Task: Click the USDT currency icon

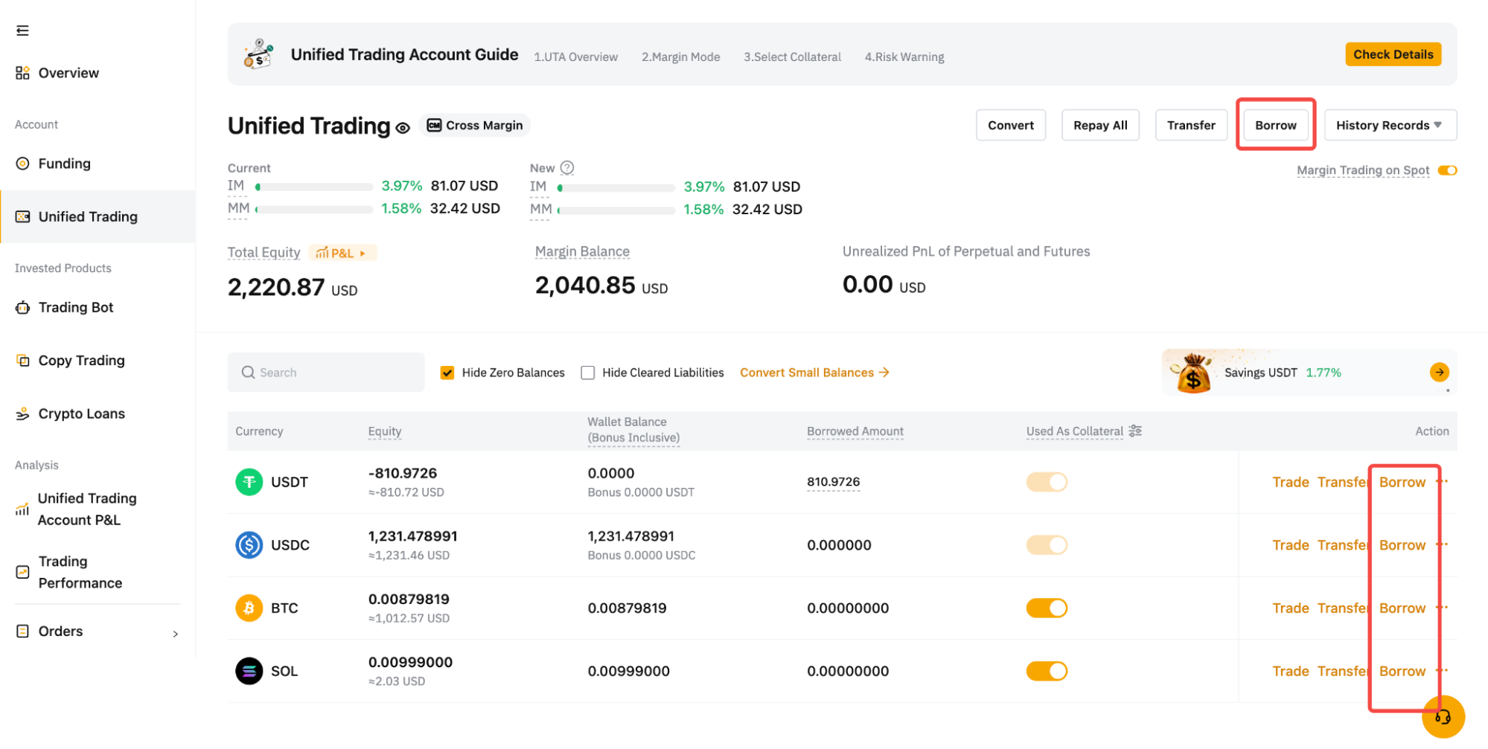Action: (249, 482)
